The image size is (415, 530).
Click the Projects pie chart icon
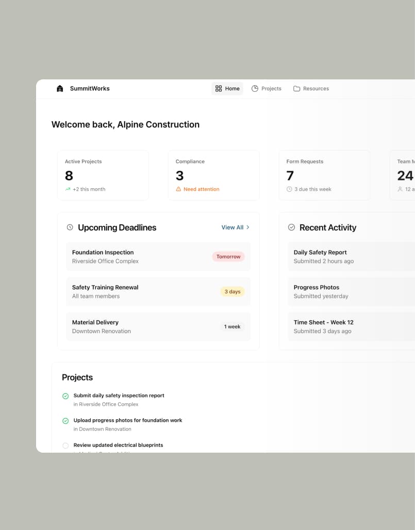tap(255, 89)
